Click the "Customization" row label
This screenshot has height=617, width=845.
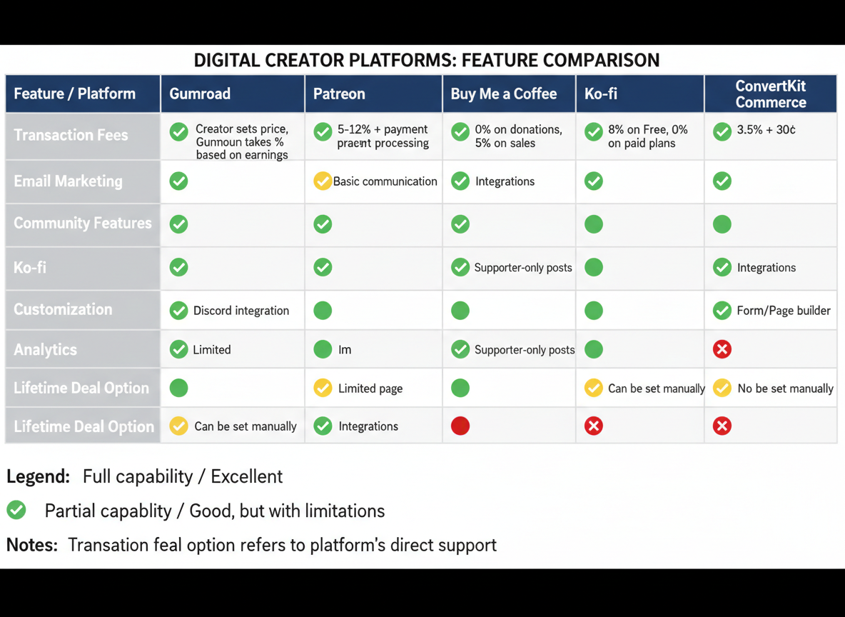(x=63, y=310)
